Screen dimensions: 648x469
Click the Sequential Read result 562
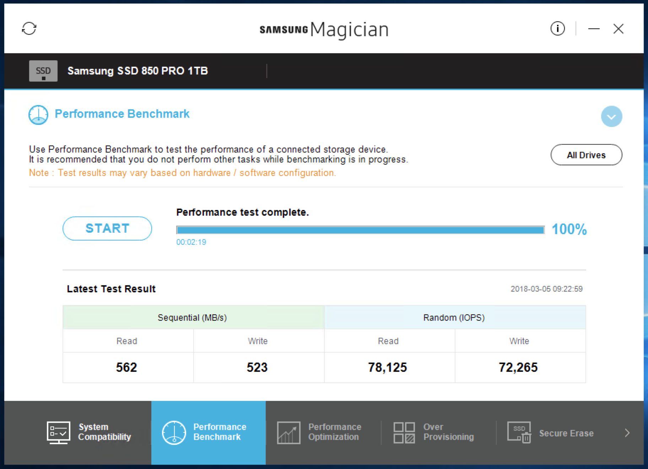pos(126,367)
